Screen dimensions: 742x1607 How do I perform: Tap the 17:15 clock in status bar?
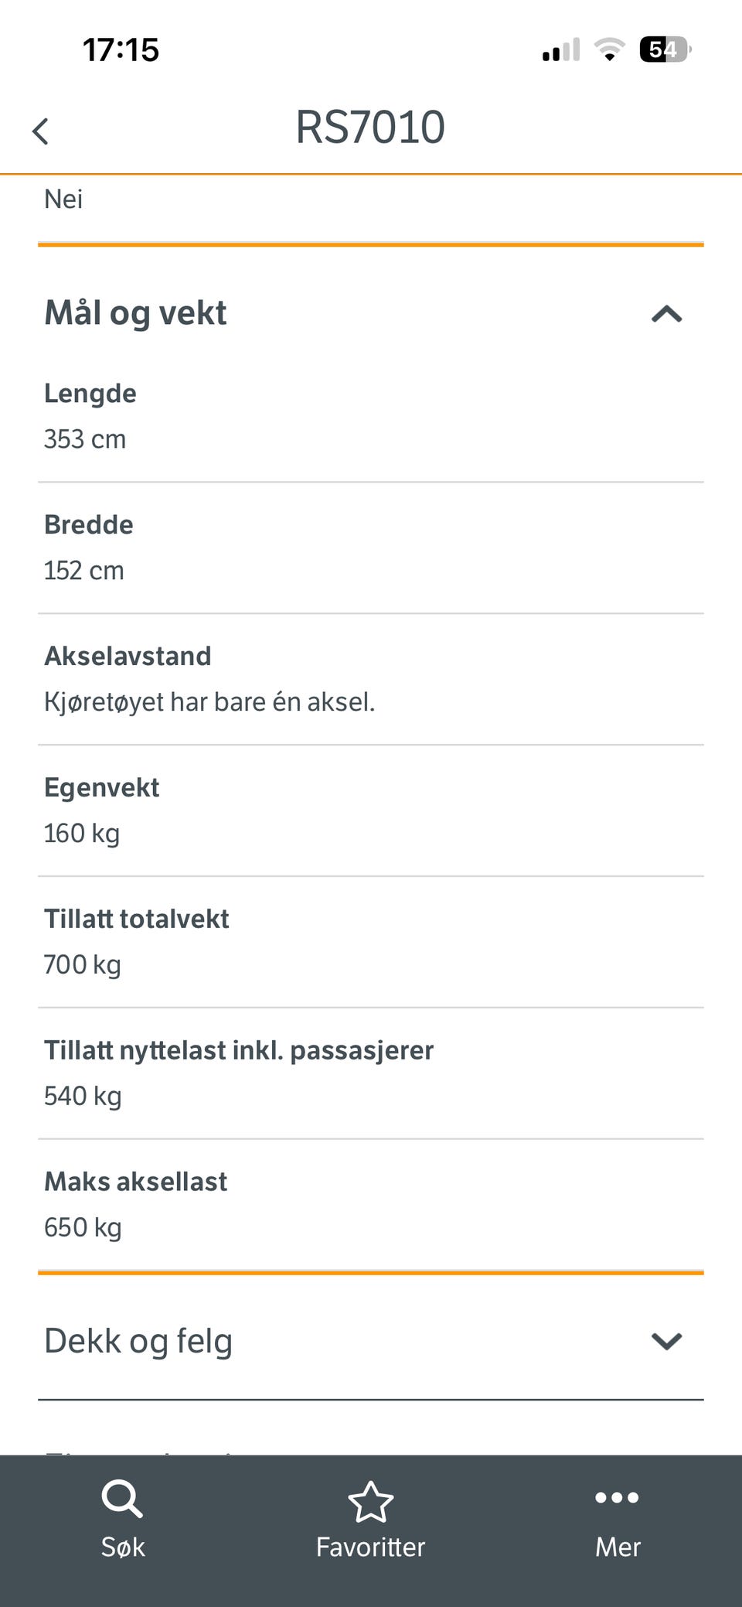coord(121,50)
